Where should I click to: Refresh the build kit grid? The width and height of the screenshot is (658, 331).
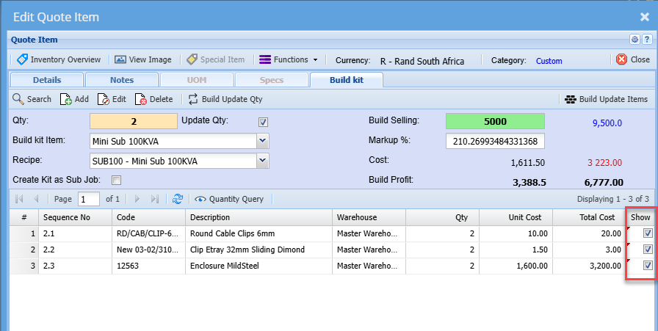point(177,199)
